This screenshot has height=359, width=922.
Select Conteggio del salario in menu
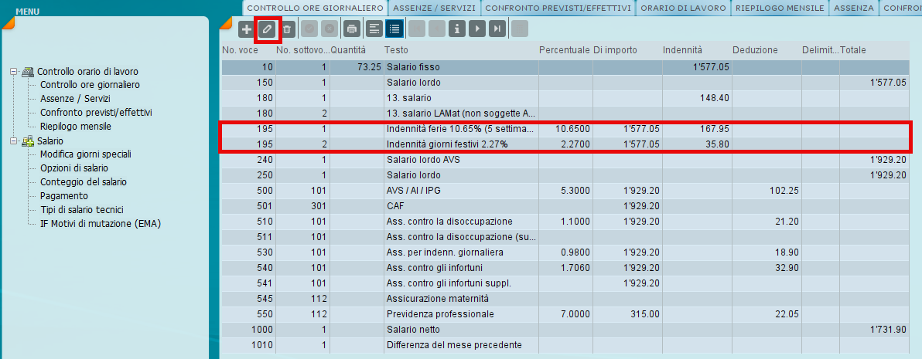click(x=83, y=182)
